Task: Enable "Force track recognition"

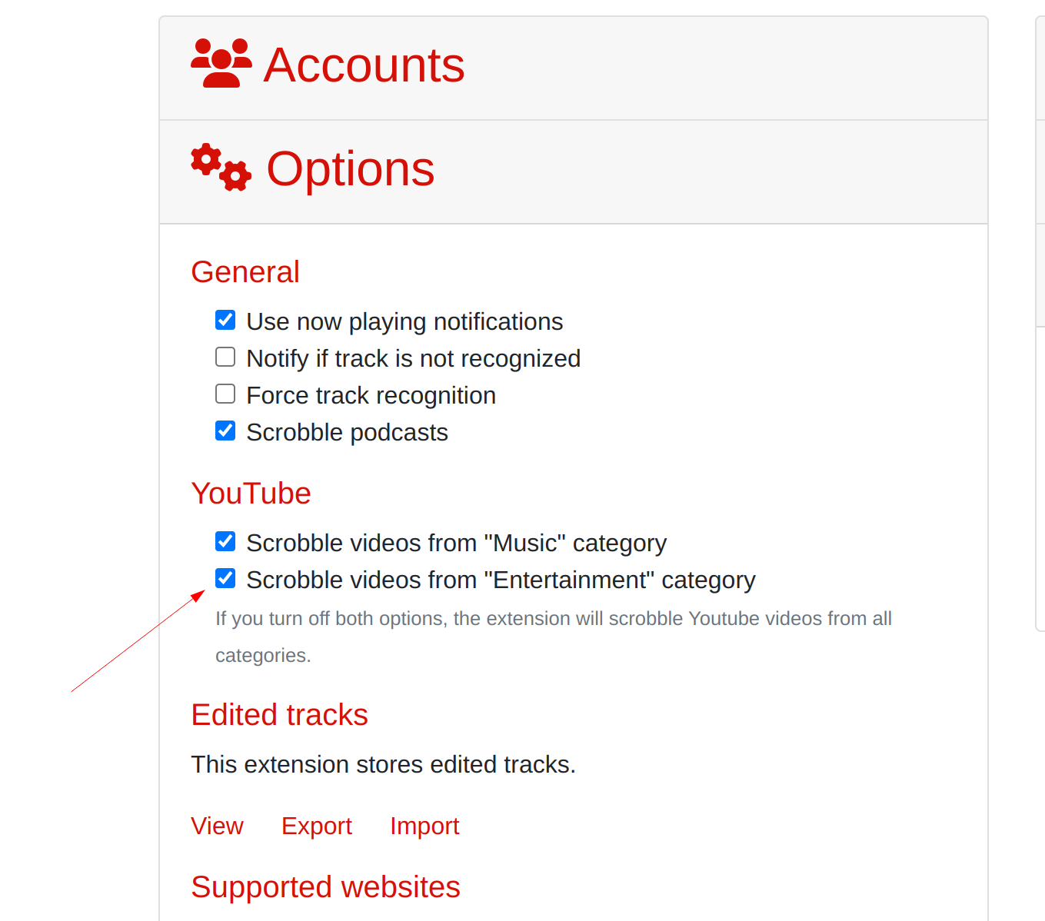Action: (x=225, y=393)
